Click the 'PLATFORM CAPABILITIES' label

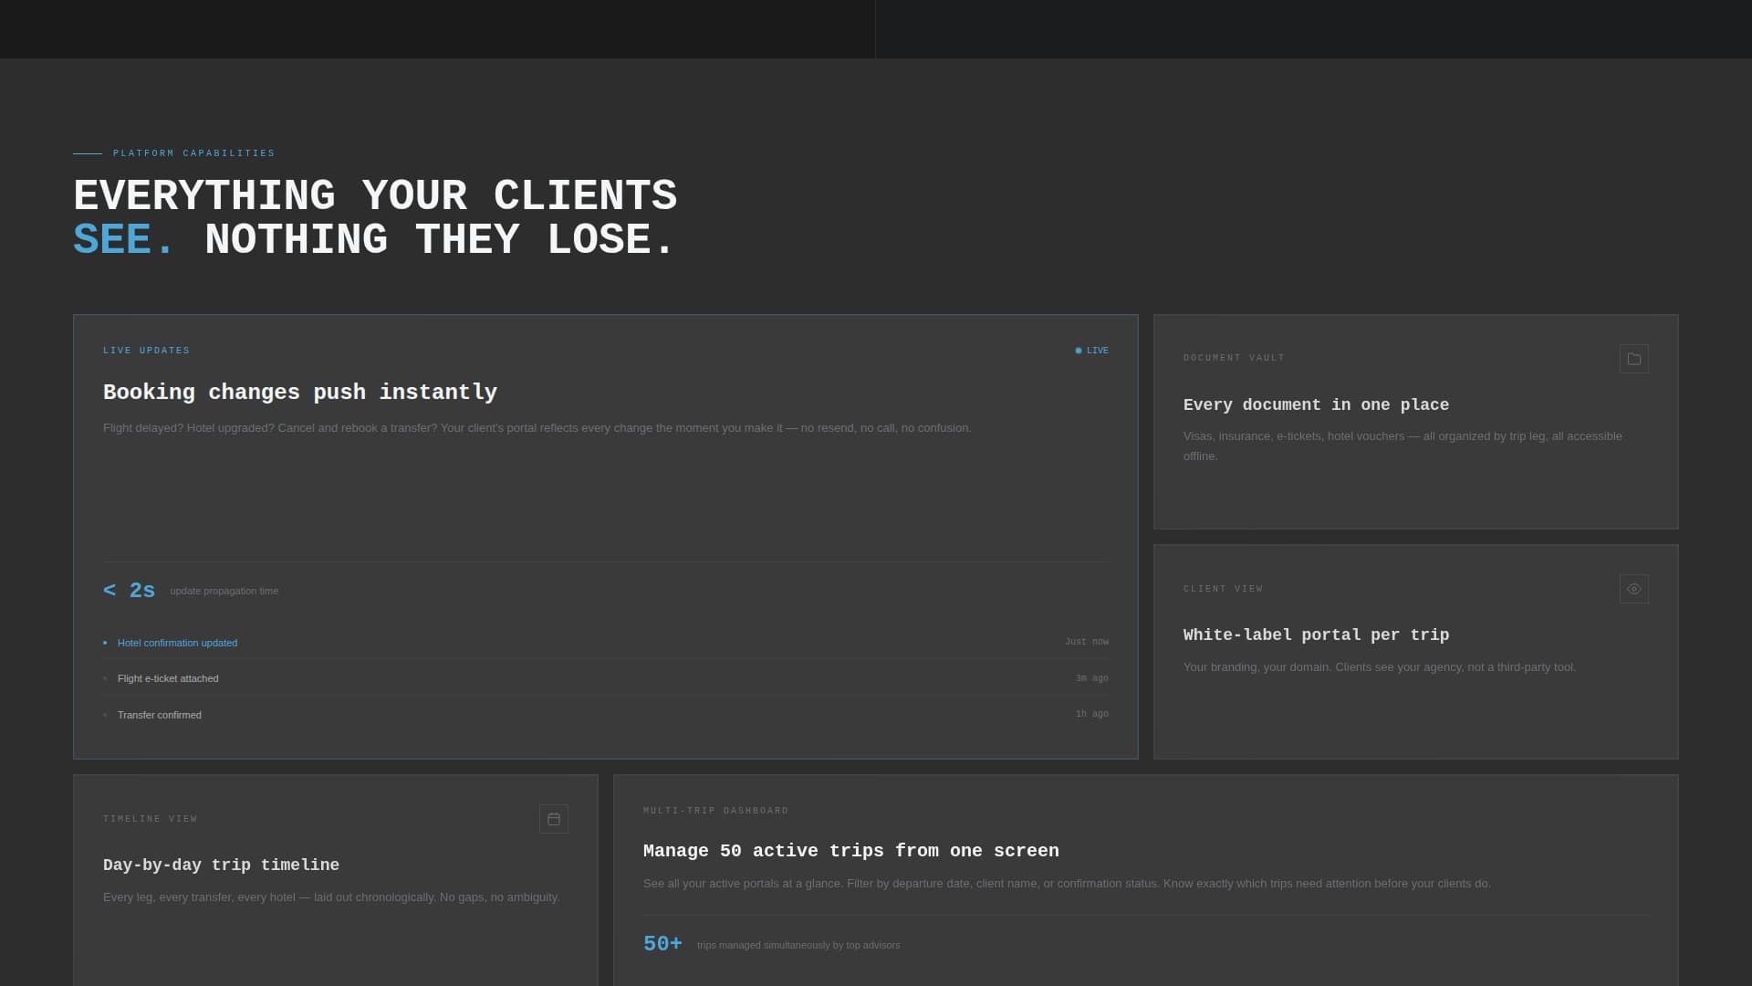click(193, 153)
